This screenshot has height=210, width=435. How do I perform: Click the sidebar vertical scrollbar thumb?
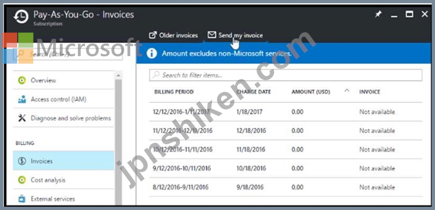coord(118,142)
